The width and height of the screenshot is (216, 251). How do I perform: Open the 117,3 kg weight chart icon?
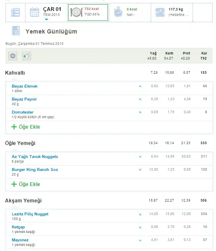click(160, 12)
